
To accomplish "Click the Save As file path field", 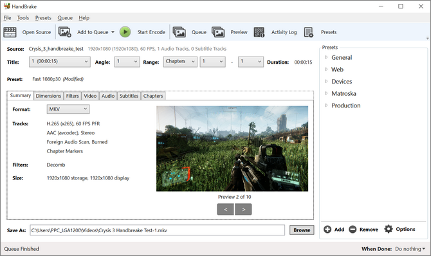I will 157,230.
